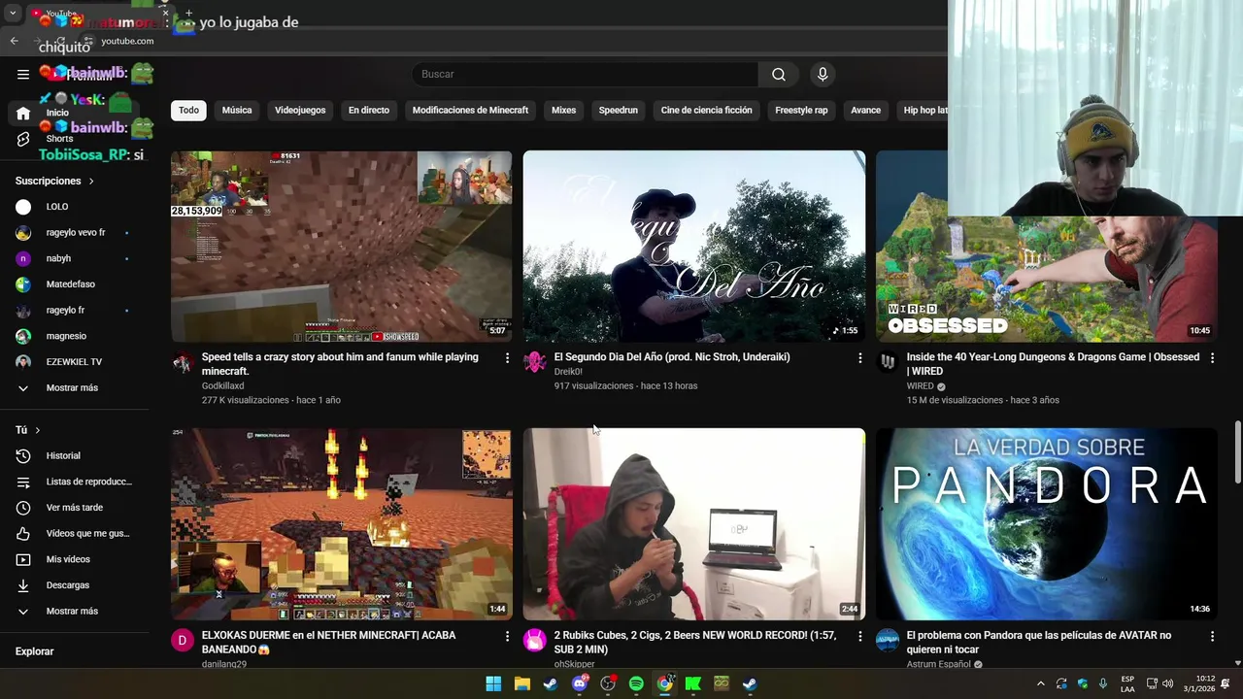1243x699 pixels.
Task: Open ohSkipper channel avatar
Action: click(535, 640)
